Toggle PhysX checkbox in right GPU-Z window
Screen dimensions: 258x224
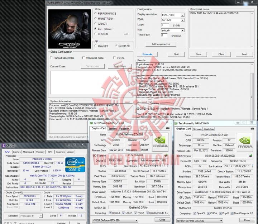tap(220, 213)
